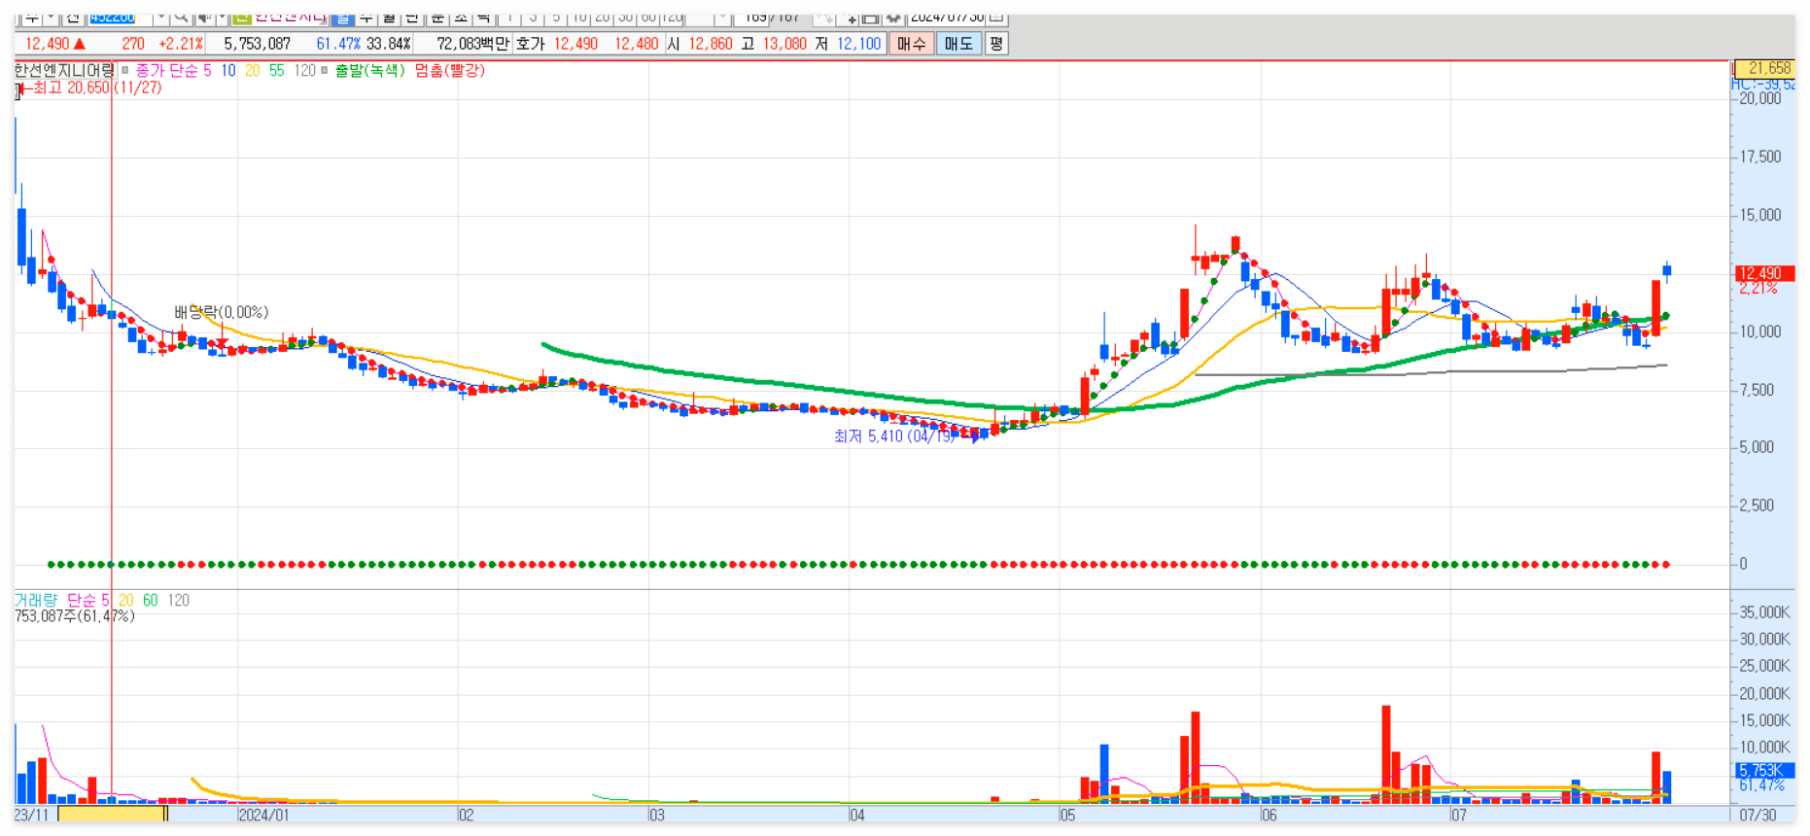Click the 거래량 volume panel label
This screenshot has width=1810, height=836.
[x=36, y=600]
